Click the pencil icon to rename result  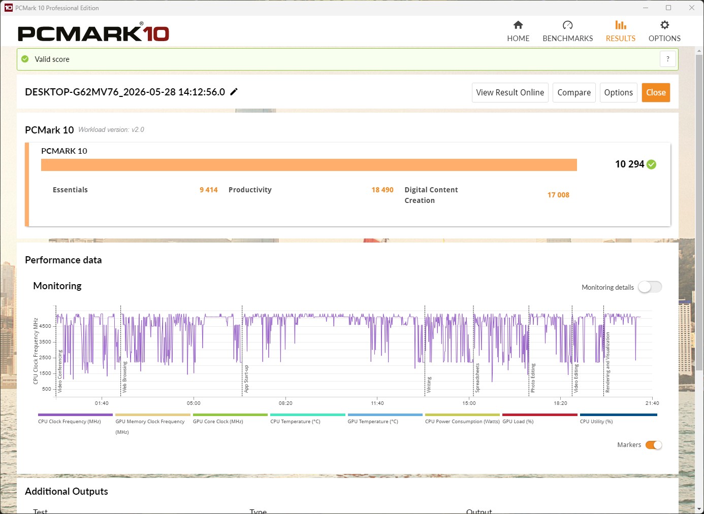click(x=234, y=92)
